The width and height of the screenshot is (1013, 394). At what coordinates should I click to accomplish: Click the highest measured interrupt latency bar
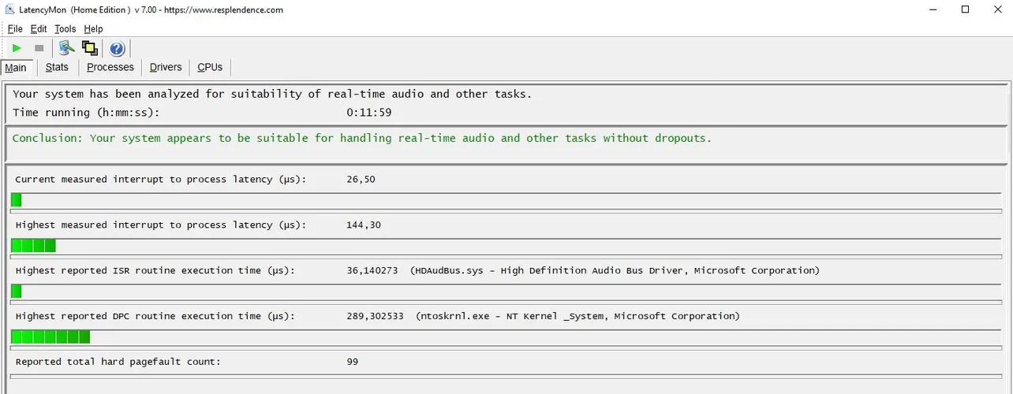(x=33, y=246)
